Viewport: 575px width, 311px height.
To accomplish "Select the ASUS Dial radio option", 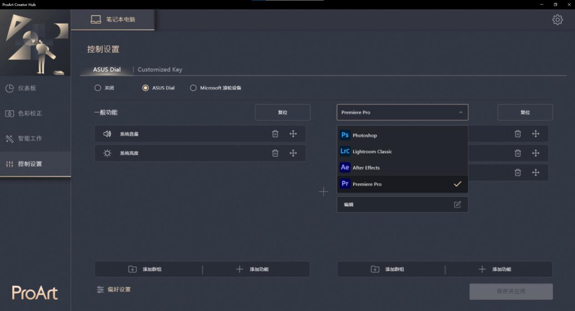I will pos(145,88).
